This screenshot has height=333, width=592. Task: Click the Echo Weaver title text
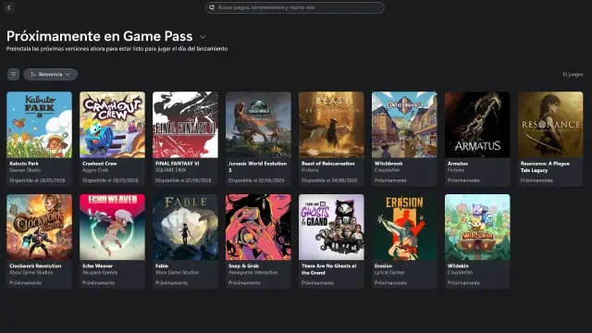click(98, 265)
